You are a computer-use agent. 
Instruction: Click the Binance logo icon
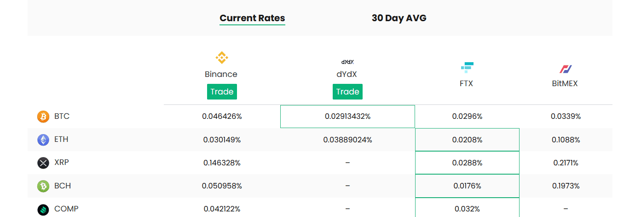[222, 58]
